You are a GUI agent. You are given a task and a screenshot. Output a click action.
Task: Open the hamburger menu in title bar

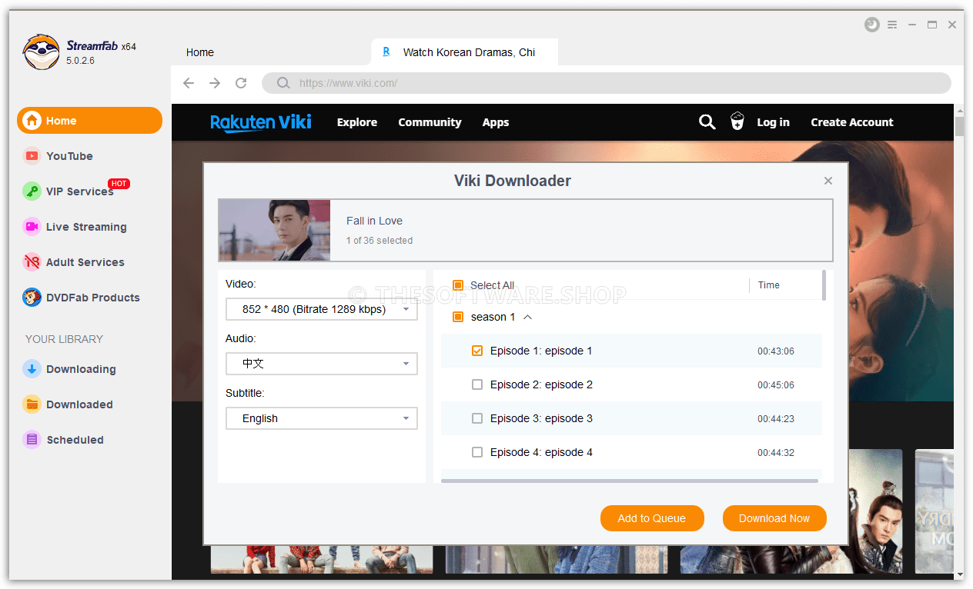pos(892,25)
